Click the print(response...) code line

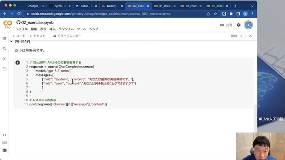[68, 104]
